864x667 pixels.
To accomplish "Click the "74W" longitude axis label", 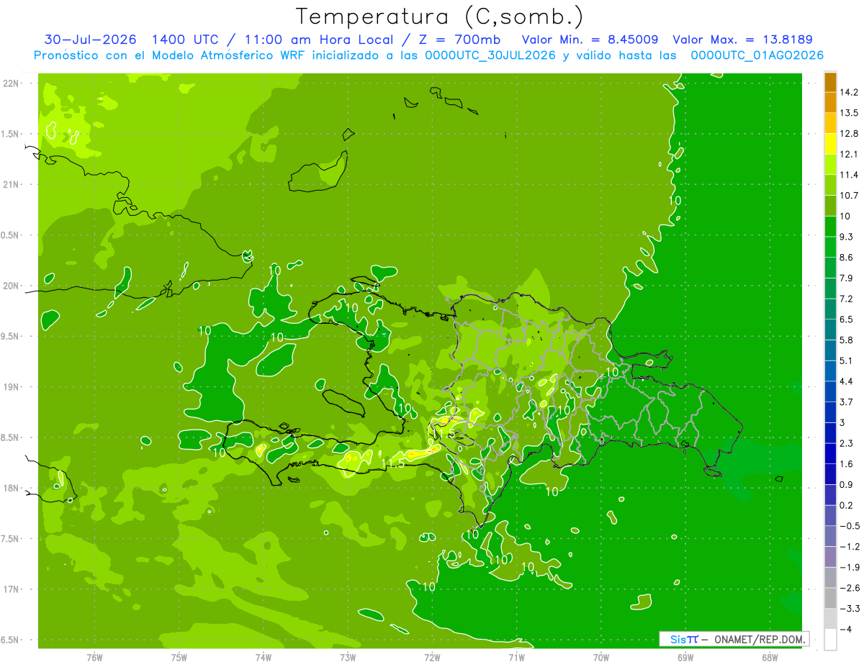I will tap(264, 658).
